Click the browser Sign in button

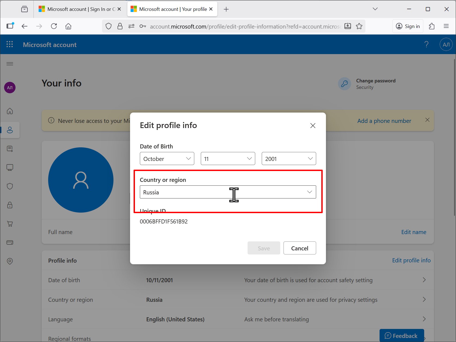click(x=408, y=26)
